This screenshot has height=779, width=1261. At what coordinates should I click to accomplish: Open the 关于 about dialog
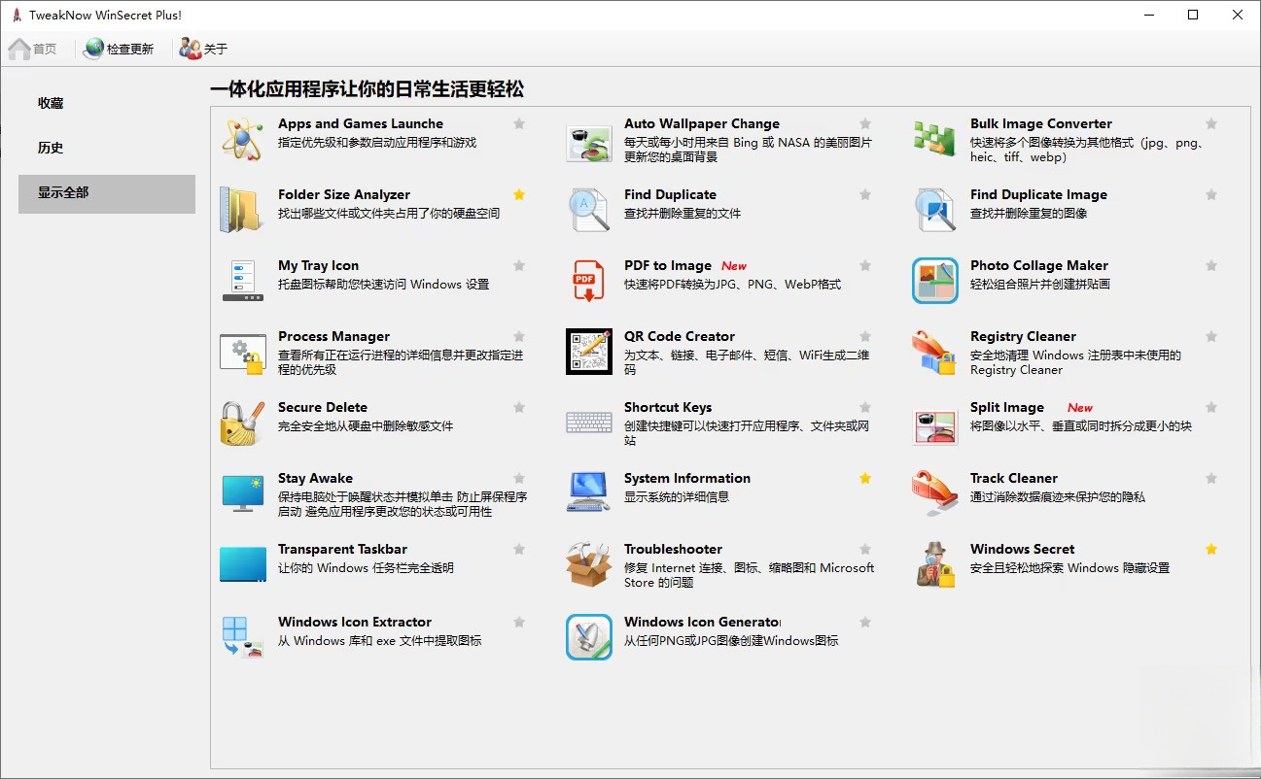202,48
